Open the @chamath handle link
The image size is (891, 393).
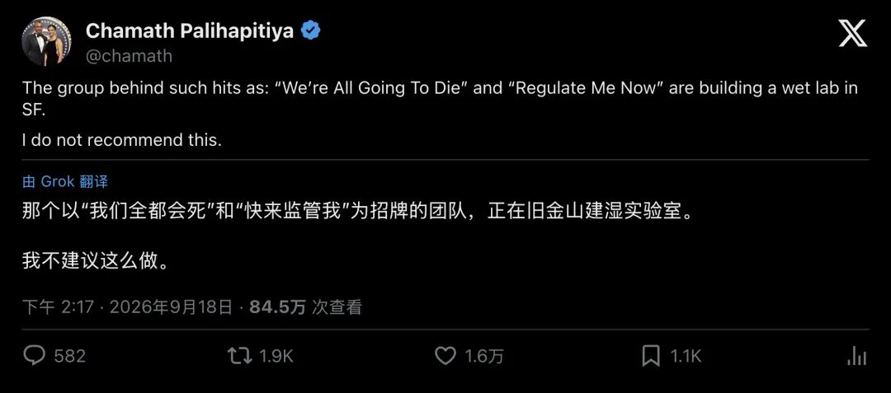click(x=129, y=56)
